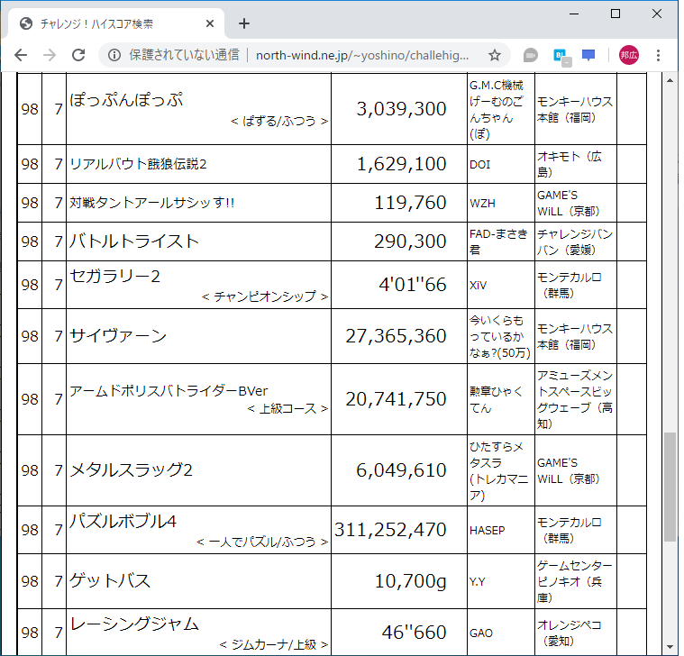
Task: Select the score 311,252,470
Action: click(x=390, y=530)
